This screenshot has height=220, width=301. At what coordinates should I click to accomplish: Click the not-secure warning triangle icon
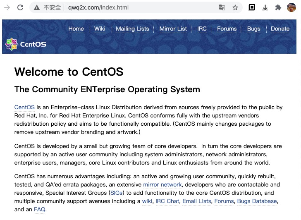point(37,8)
